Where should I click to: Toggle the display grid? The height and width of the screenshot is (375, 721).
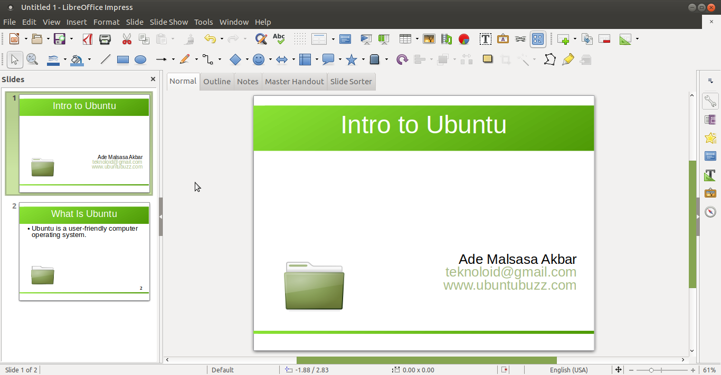[x=299, y=39]
